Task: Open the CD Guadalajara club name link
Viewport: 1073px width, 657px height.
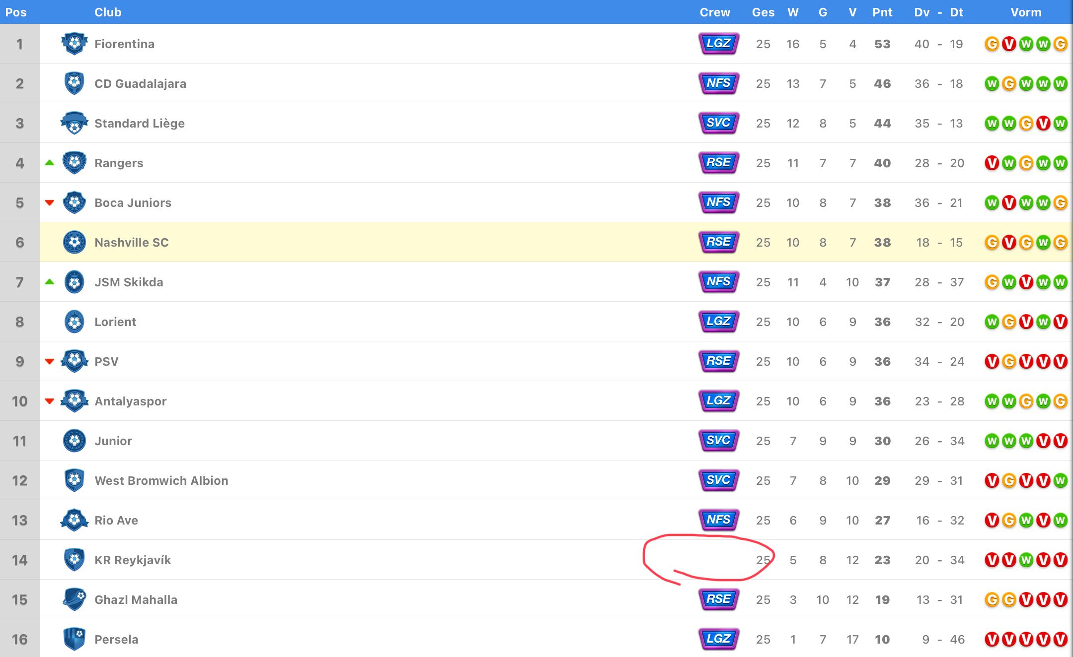Action: click(x=140, y=84)
